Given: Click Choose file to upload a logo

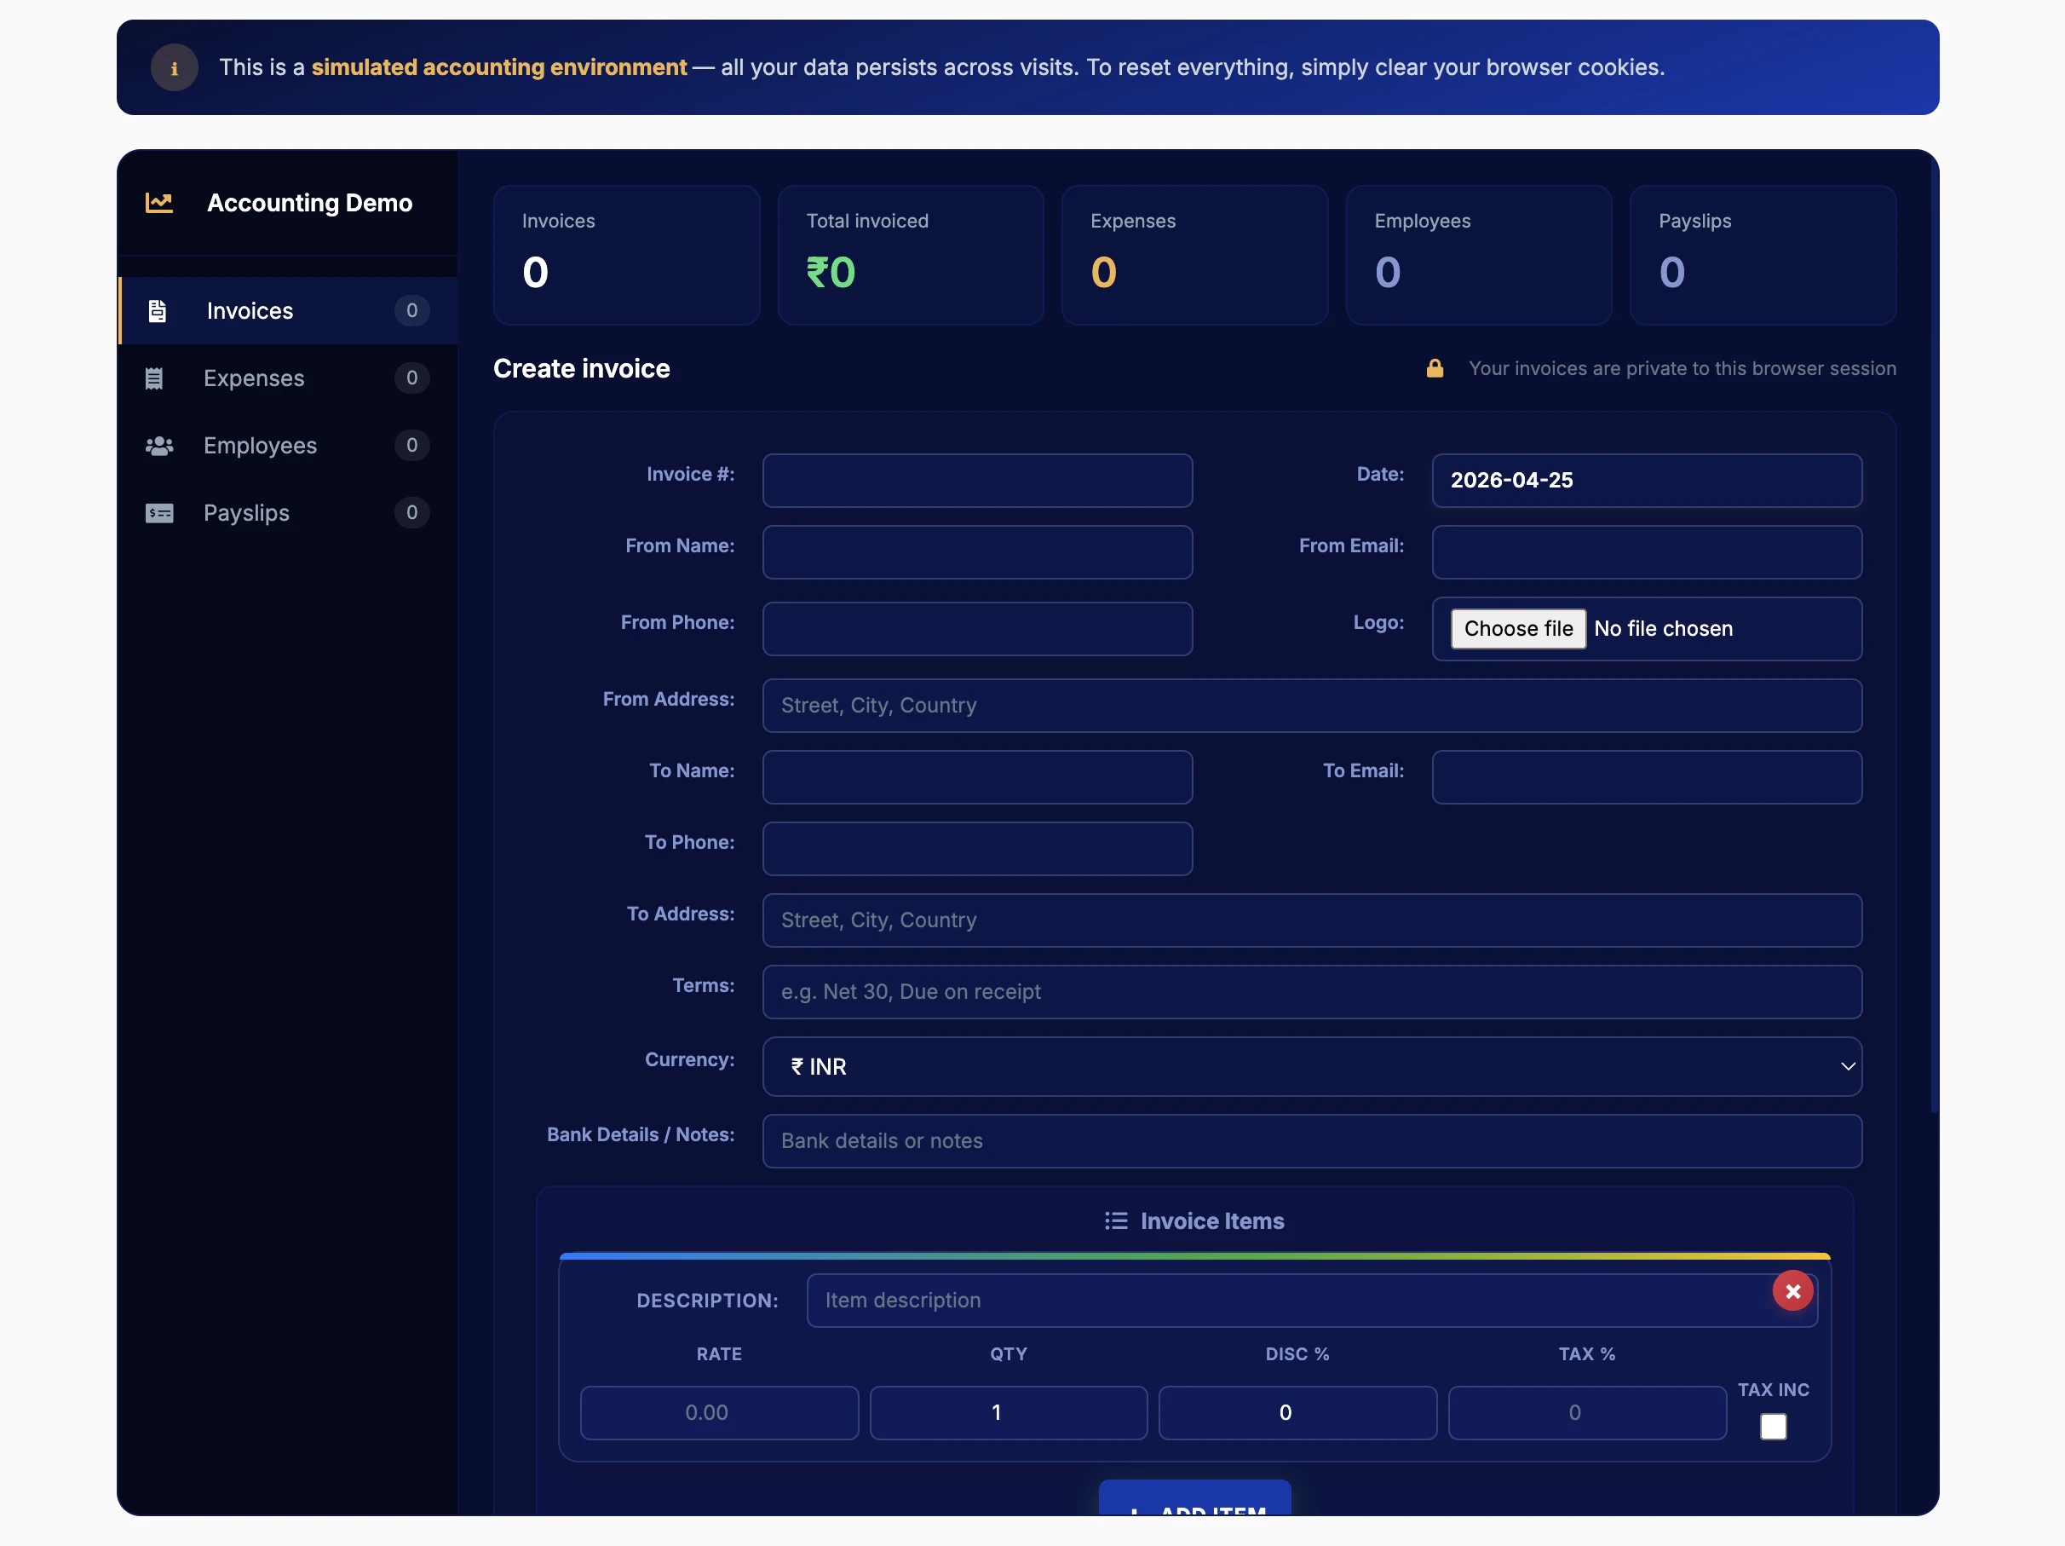Looking at the screenshot, I should [x=1517, y=628].
